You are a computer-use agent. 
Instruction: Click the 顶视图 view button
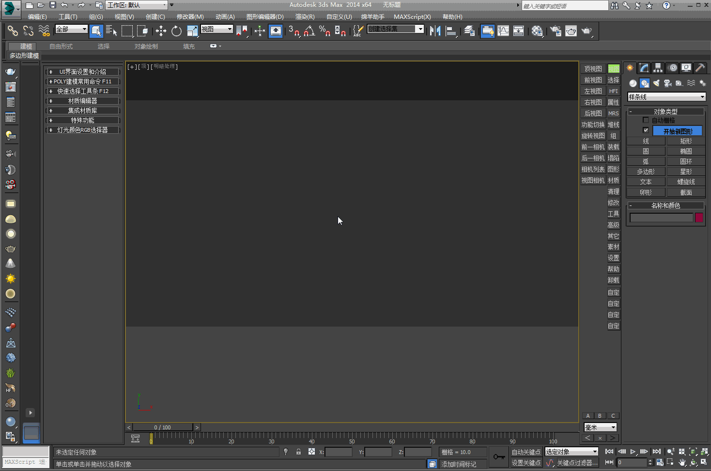pyautogui.click(x=593, y=69)
